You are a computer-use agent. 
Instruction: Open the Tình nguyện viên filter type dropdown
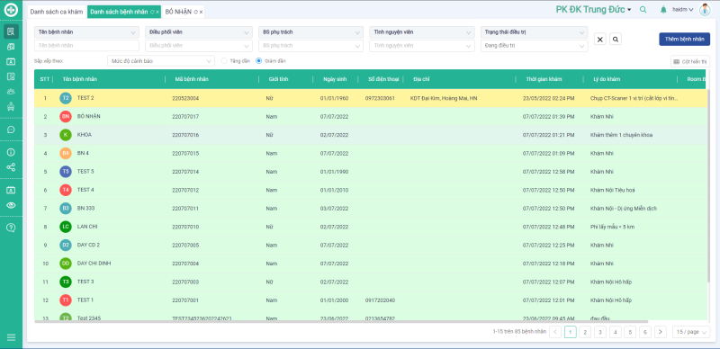[x=422, y=32]
